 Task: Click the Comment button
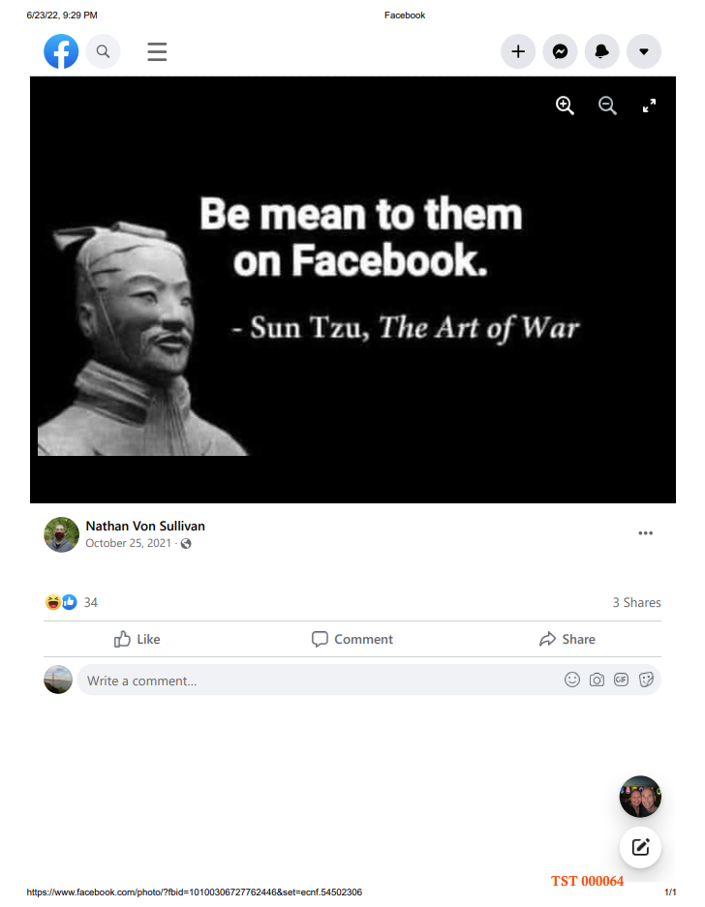tap(352, 639)
